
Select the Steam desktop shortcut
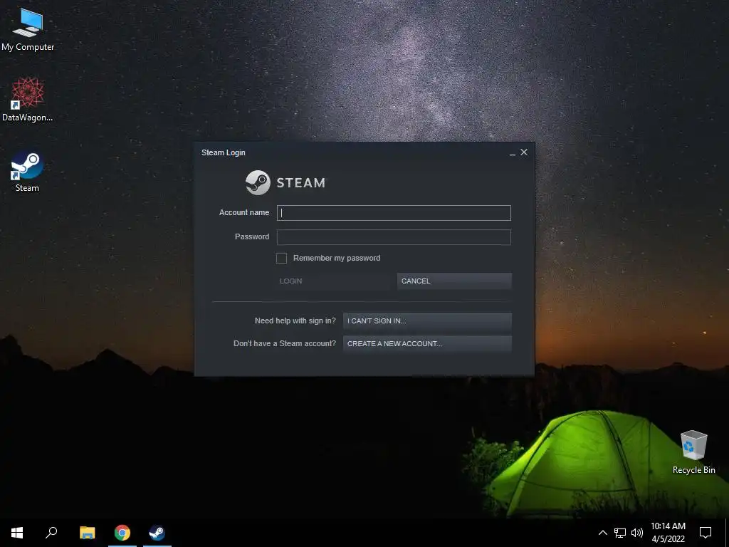(x=27, y=171)
